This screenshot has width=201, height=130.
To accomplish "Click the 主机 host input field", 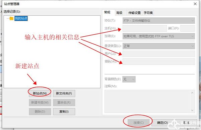I will pyautogui.click(x=145, y=28).
